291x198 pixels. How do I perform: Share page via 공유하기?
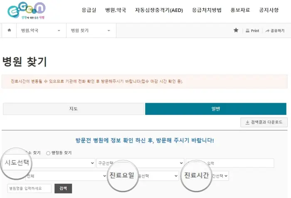(275, 31)
